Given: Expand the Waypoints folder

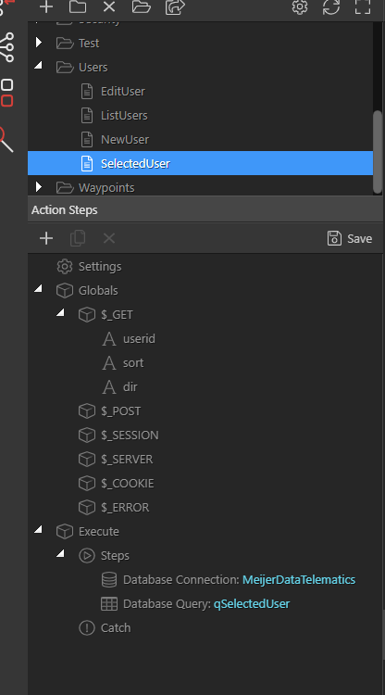Looking at the screenshot, I should click(x=39, y=187).
